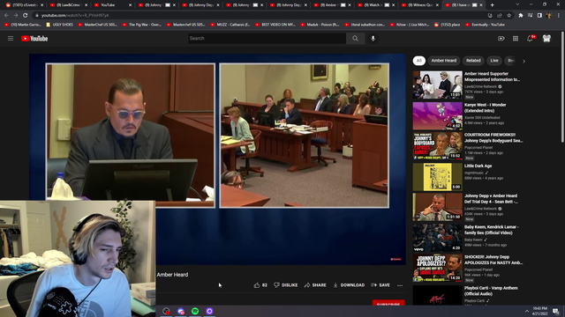Click the magnifier search button
This screenshot has height=317, width=565.
[355, 39]
